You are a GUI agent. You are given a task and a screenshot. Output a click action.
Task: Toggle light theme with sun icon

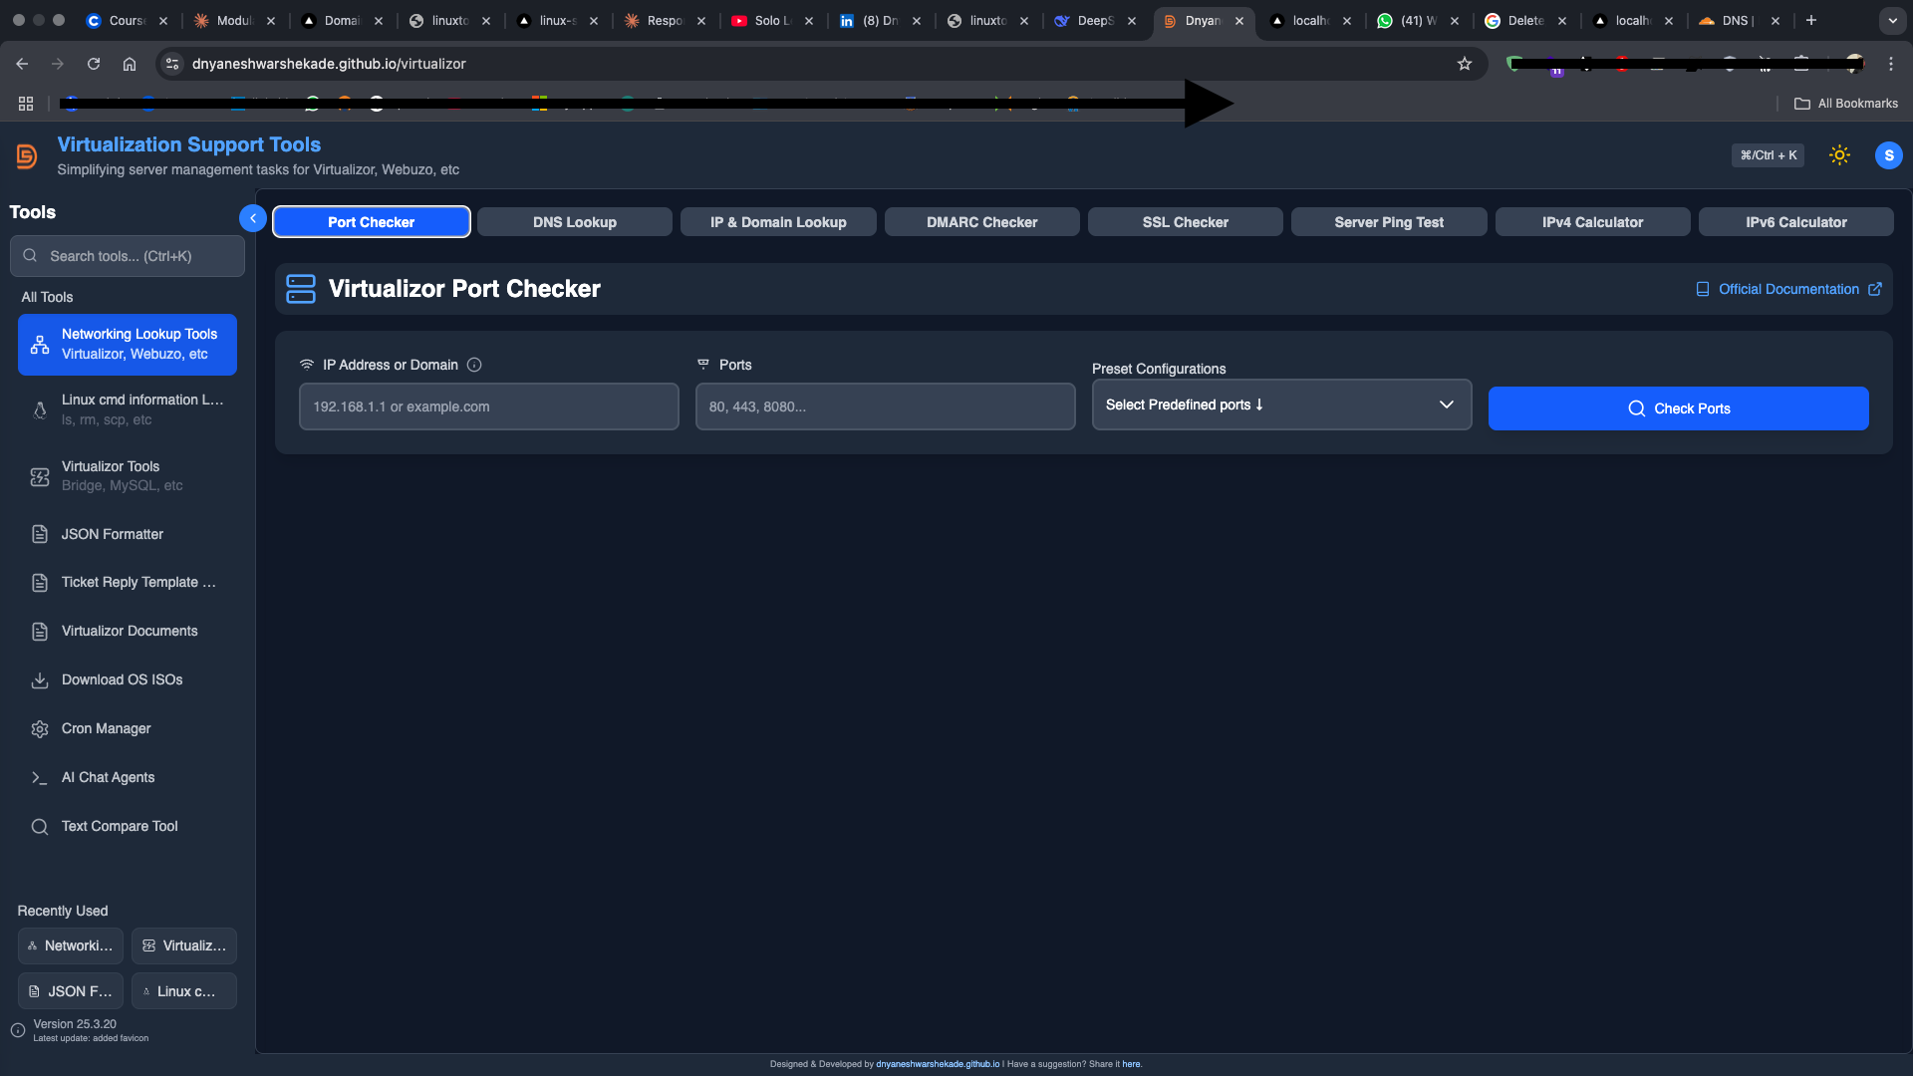(x=1839, y=155)
